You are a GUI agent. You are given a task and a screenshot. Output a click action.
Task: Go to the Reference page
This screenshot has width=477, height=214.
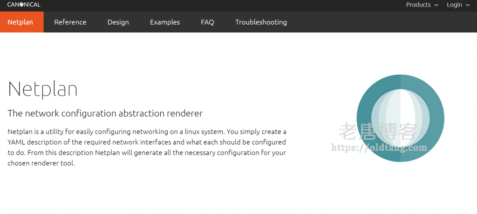pos(70,22)
